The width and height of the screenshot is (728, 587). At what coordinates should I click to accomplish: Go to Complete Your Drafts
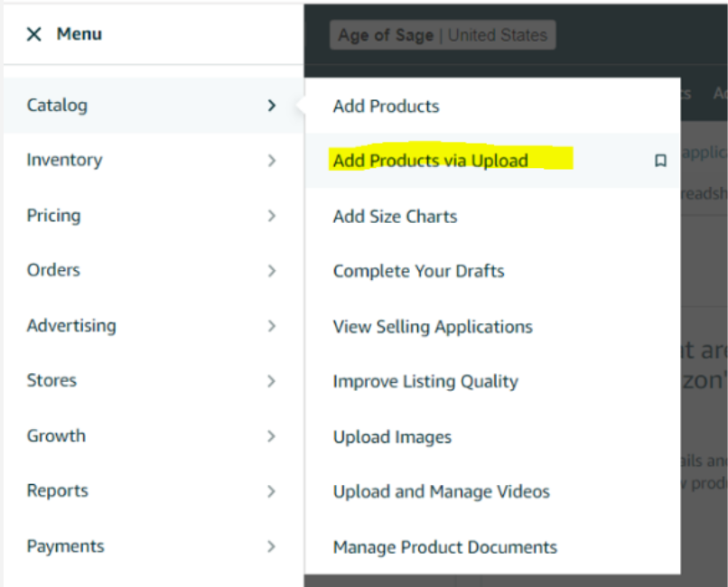click(418, 271)
